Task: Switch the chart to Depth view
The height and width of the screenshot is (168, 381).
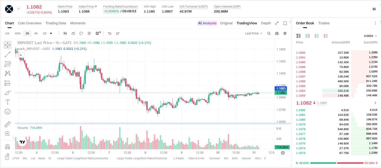Action: tap(266, 23)
